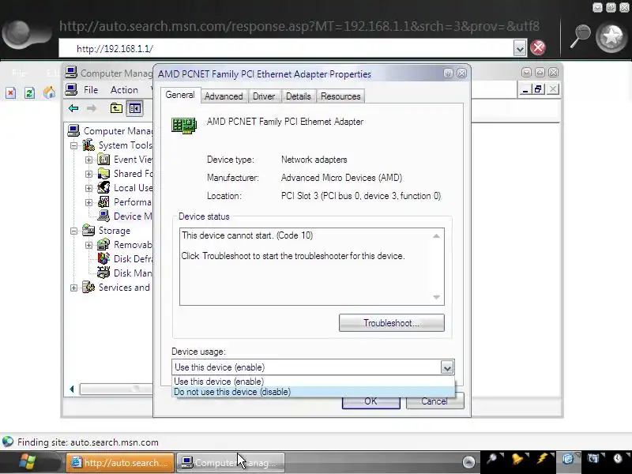This screenshot has height=474, width=632.
Task: Switch to Computer Management taskbar button
Action: (x=231, y=462)
